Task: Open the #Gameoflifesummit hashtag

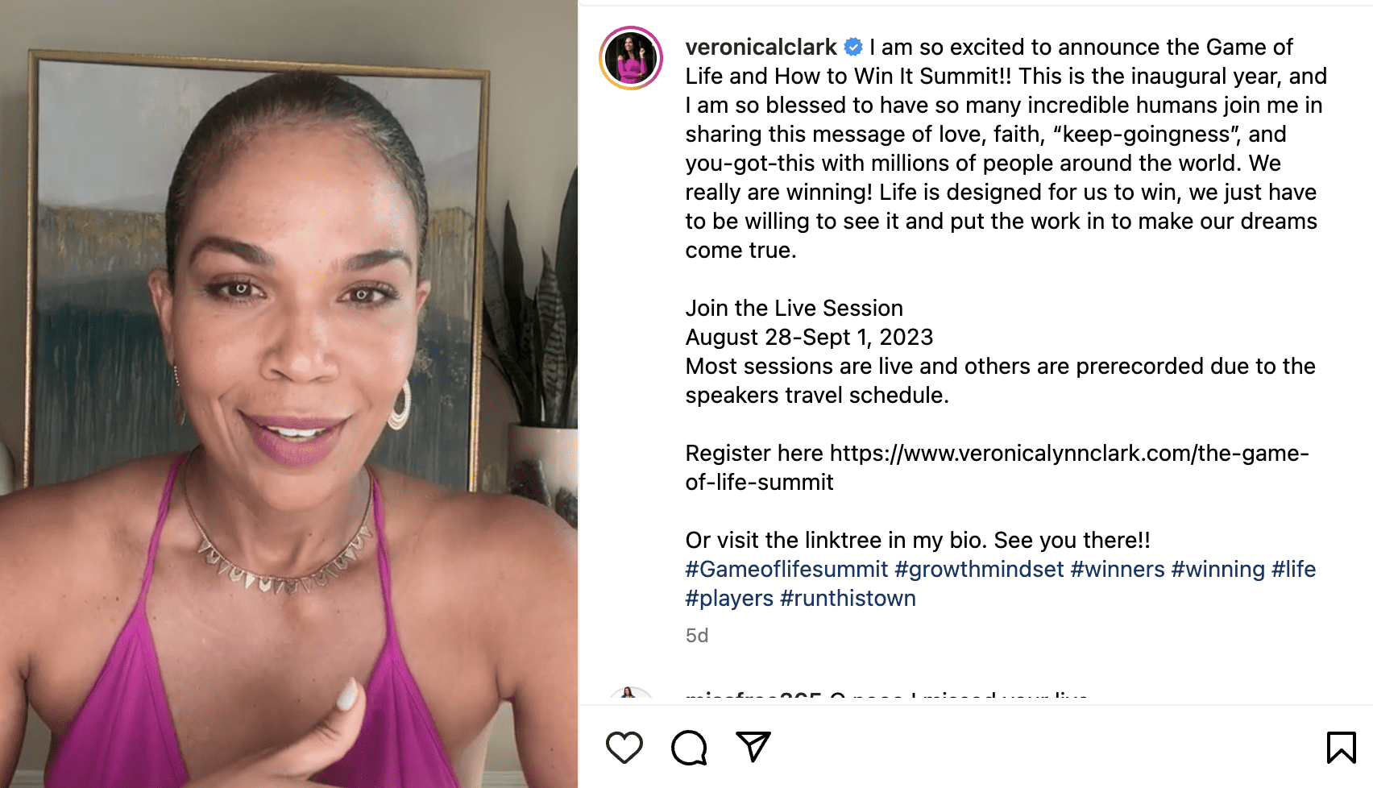Action: (x=786, y=570)
